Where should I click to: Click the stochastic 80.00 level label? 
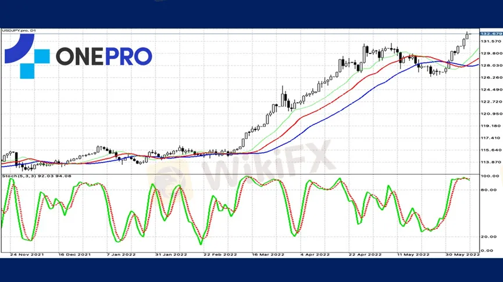(x=489, y=190)
